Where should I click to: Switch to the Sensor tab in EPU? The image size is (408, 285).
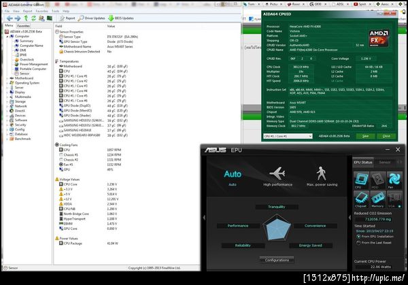click(385, 163)
